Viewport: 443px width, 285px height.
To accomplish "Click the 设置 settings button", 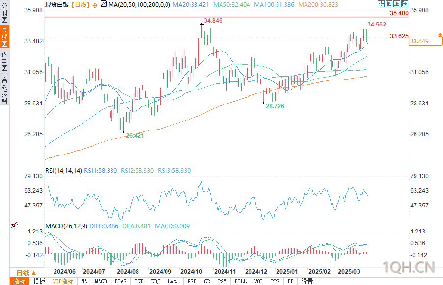I will [x=307, y=281].
